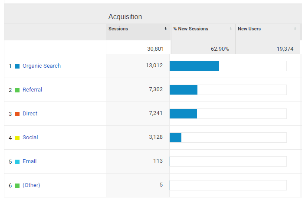This screenshot has height=200, width=302.
Task: Select the 3,128 sessions value
Action: [x=156, y=137]
